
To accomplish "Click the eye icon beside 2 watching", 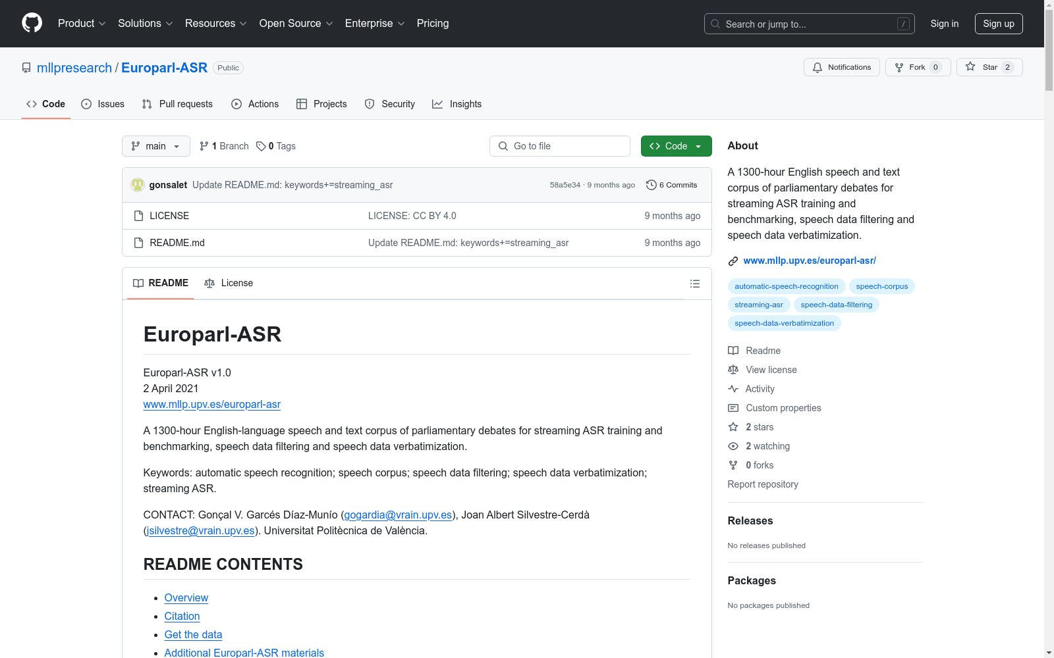I will pyautogui.click(x=733, y=446).
